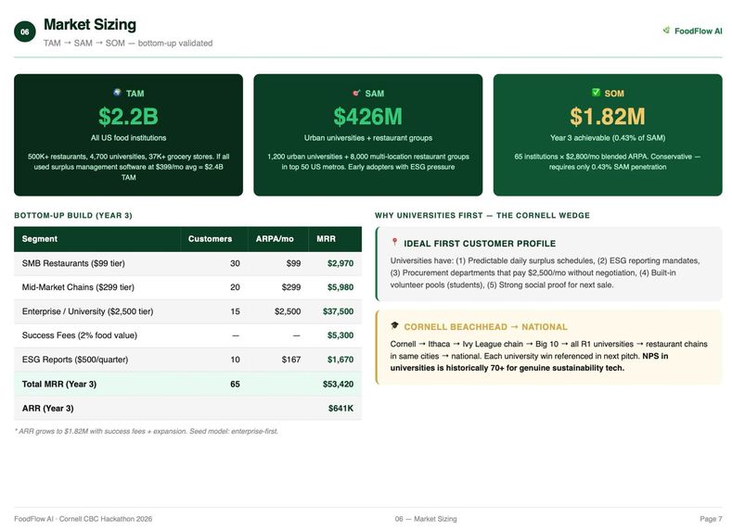Click the 'Page 7' footer text

click(x=711, y=519)
